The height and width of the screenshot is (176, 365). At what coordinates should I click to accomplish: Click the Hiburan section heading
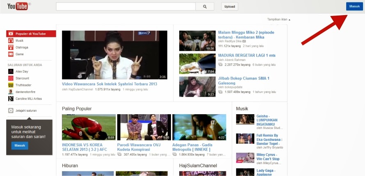[x=70, y=165]
